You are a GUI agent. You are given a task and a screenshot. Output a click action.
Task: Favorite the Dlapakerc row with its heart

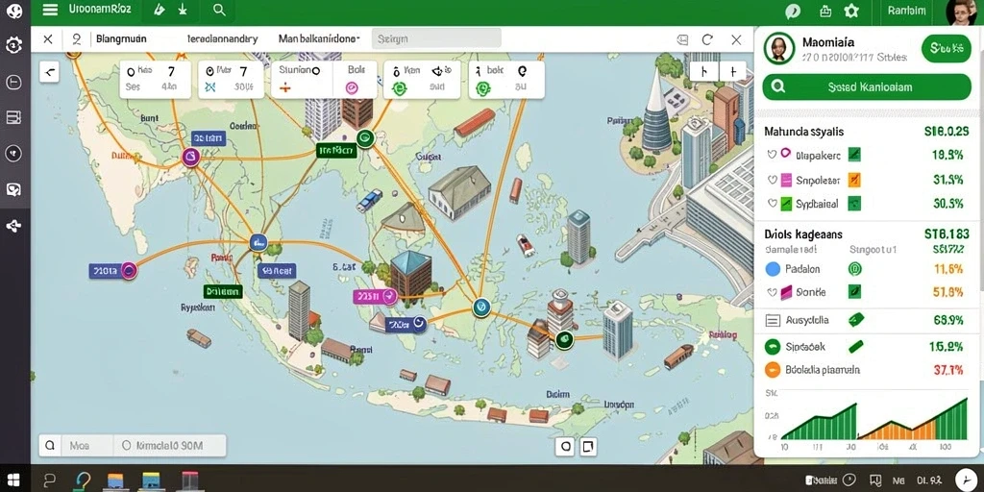772,155
